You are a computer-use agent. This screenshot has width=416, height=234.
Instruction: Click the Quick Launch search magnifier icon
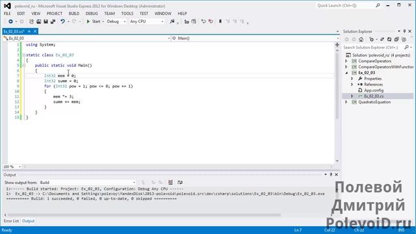point(378,5)
